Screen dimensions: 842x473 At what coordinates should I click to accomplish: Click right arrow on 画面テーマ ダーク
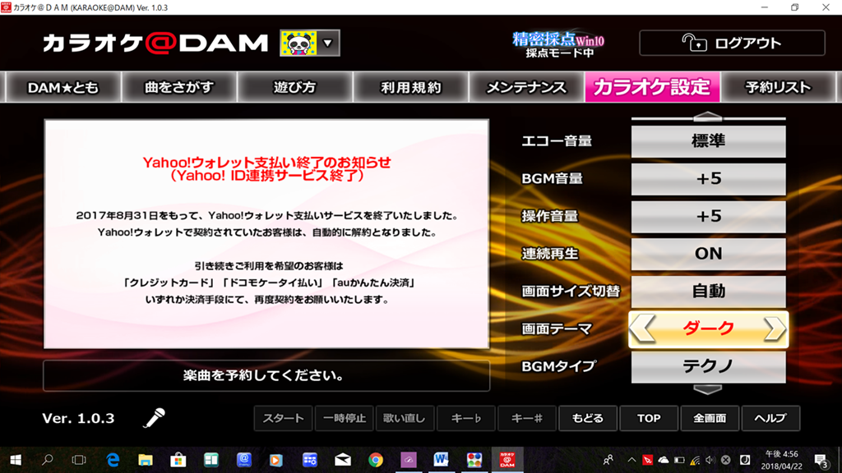pos(775,328)
